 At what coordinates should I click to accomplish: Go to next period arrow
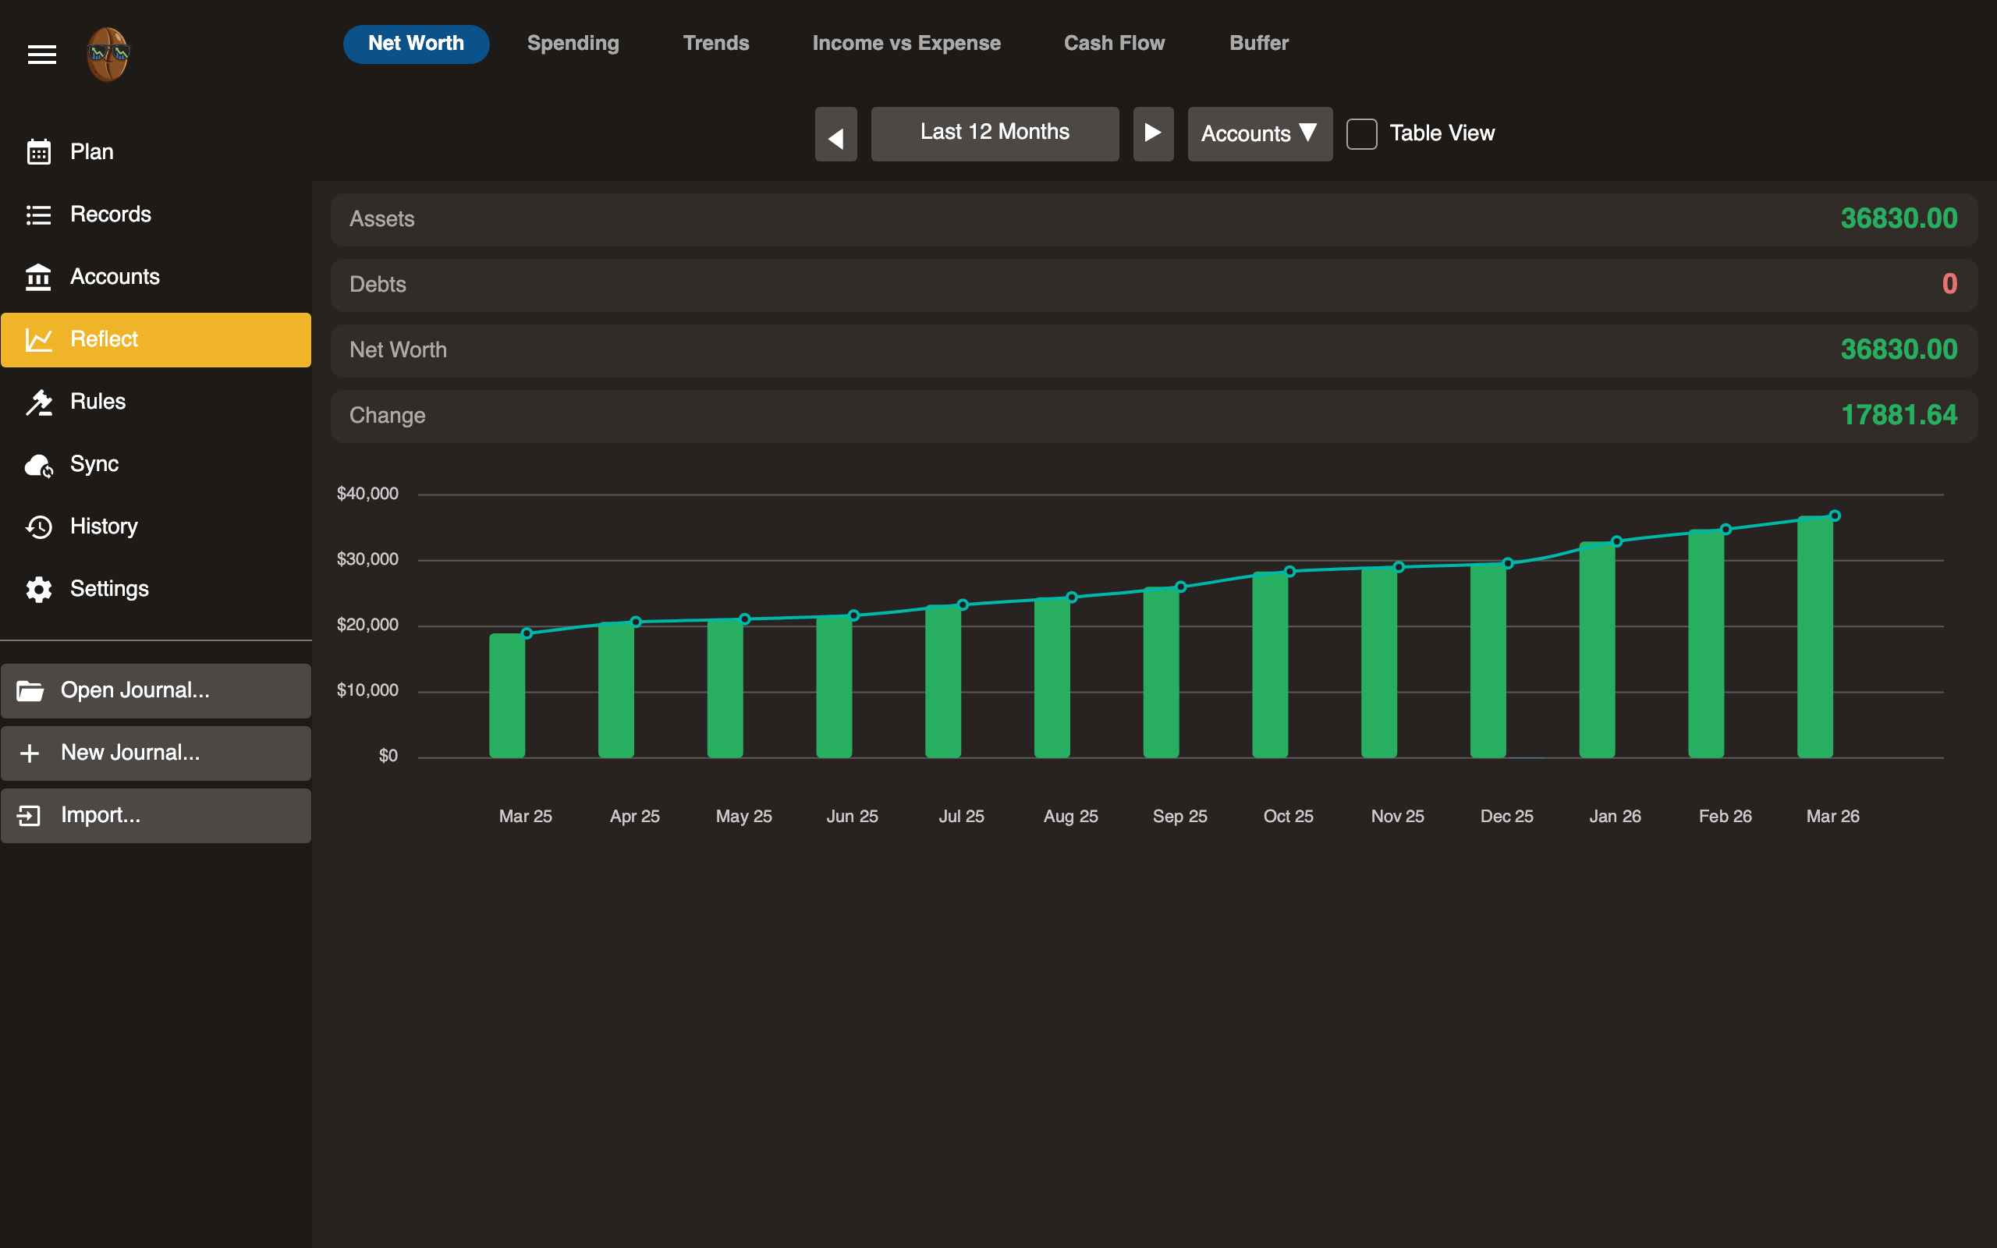(1153, 133)
